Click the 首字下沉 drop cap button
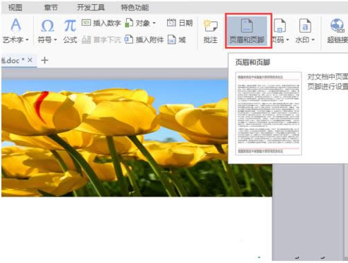Viewport: 348px width, 263px height. [x=101, y=39]
